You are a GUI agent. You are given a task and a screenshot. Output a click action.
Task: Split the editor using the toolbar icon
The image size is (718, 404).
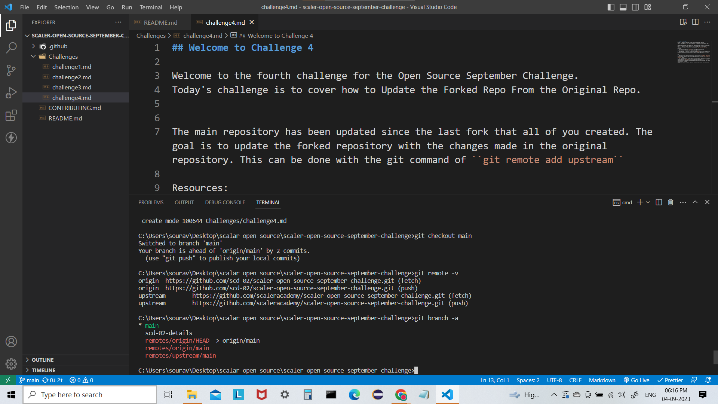coord(696,22)
